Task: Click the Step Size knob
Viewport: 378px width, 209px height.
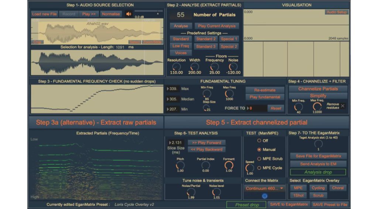Action: point(206,107)
